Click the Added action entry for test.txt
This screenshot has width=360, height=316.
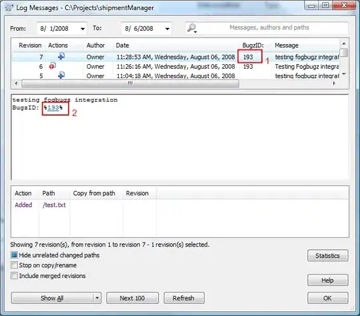tap(23, 205)
